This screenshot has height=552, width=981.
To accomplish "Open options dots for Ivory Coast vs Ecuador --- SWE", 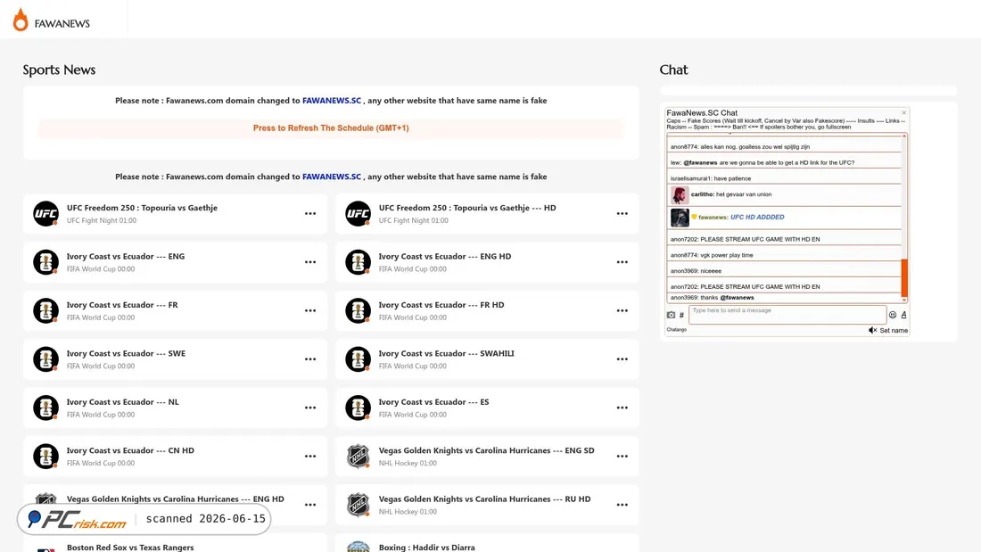I will 310,359.
